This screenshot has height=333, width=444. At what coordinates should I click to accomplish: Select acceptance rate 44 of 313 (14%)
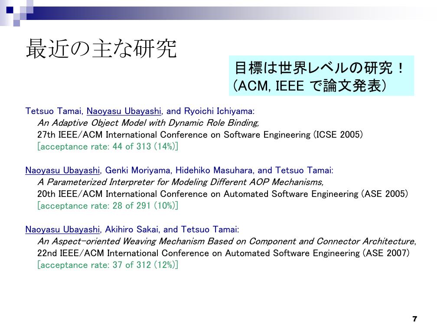(x=108, y=147)
